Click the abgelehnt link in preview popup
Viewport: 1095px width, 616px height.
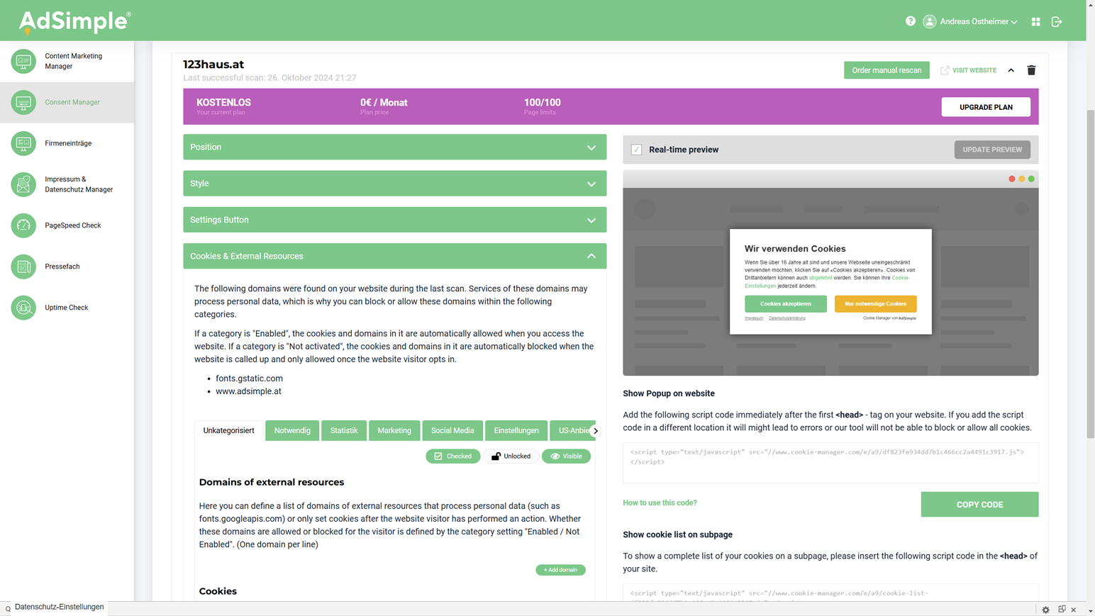[x=821, y=278]
